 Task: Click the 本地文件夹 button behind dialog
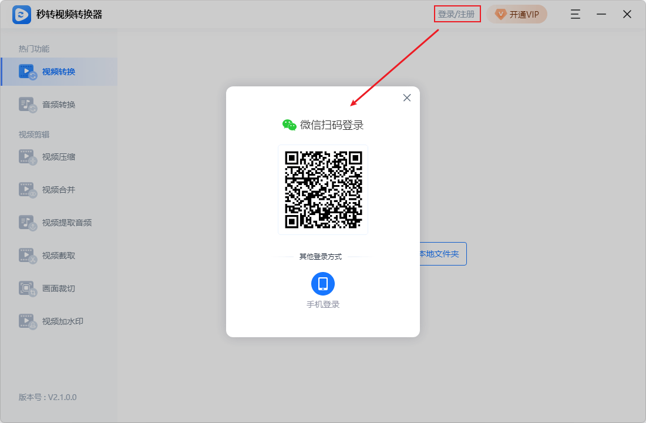tap(443, 254)
